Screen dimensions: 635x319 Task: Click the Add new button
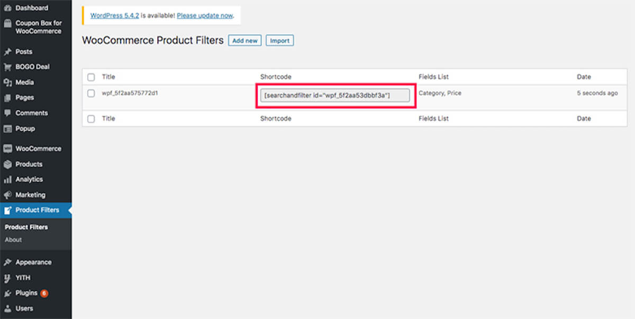coord(245,40)
